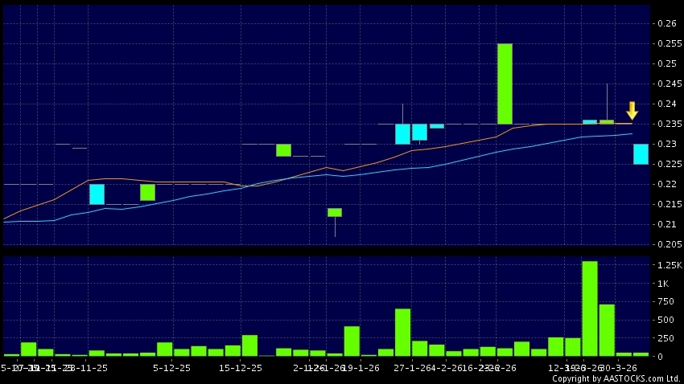Select the 0.205 price axis label
684x384 pixels.
(x=665, y=245)
